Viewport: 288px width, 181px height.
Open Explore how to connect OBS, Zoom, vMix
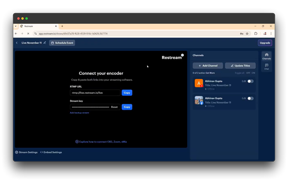point(101,142)
